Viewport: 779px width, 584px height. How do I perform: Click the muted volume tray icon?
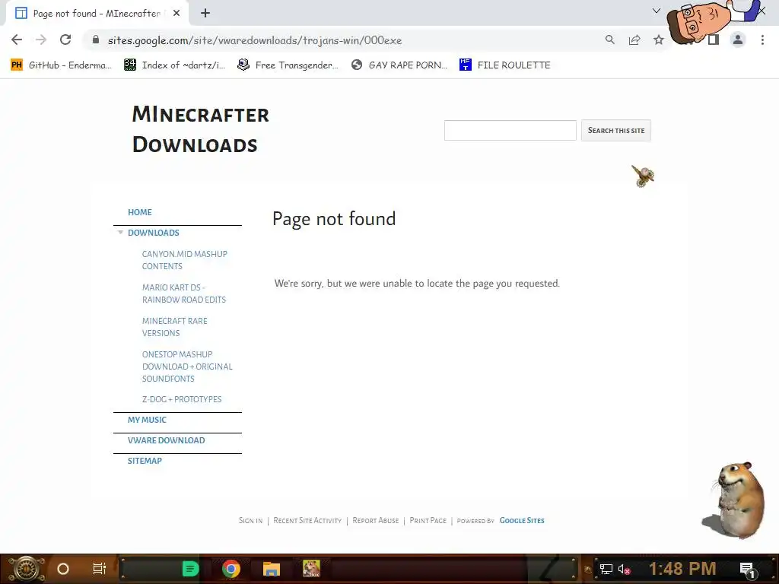(625, 569)
